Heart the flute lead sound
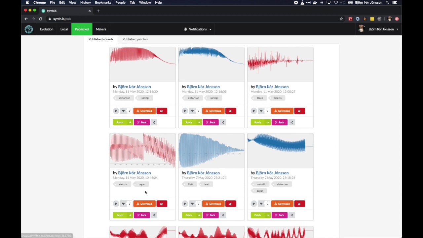 pos(192,204)
